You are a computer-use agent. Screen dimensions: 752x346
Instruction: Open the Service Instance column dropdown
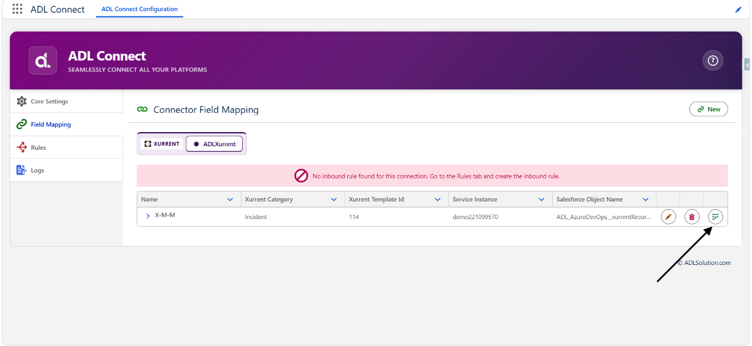click(541, 200)
